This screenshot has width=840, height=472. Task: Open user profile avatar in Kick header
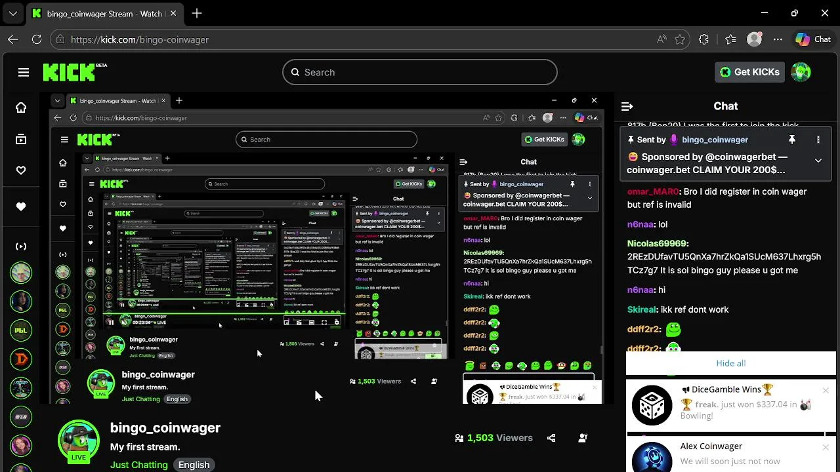pyautogui.click(x=801, y=72)
